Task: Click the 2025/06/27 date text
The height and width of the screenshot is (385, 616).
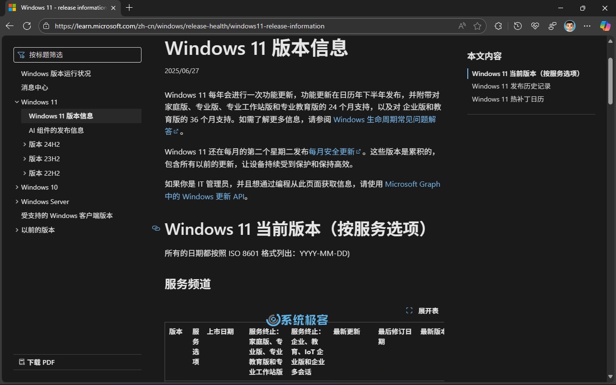Action: (181, 71)
